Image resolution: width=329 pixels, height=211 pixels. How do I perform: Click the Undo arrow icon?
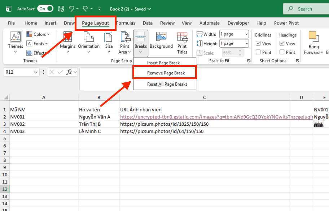pyautogui.click(x=71, y=9)
